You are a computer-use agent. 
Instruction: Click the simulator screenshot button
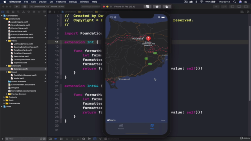(x=147, y=7)
